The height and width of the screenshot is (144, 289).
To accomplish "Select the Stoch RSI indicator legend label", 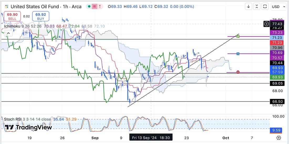I will tap(12, 119).
